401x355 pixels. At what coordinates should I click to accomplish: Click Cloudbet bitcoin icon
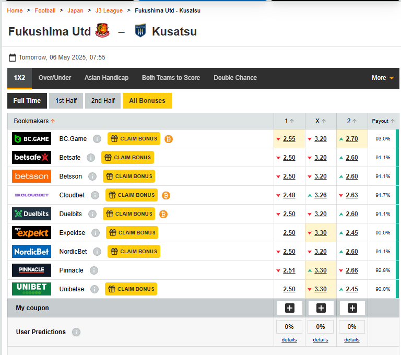point(166,195)
